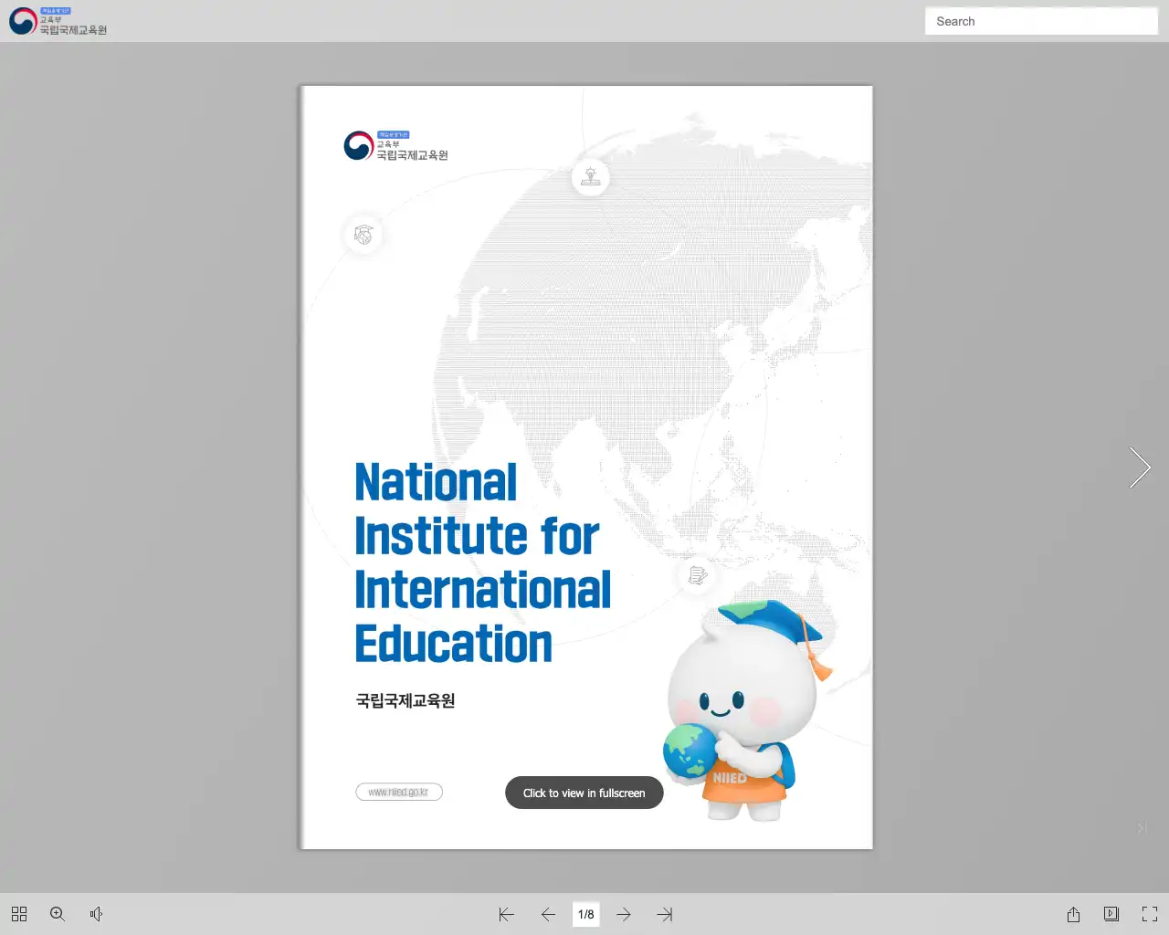Start the auto flip slideshow icon

1111,914
